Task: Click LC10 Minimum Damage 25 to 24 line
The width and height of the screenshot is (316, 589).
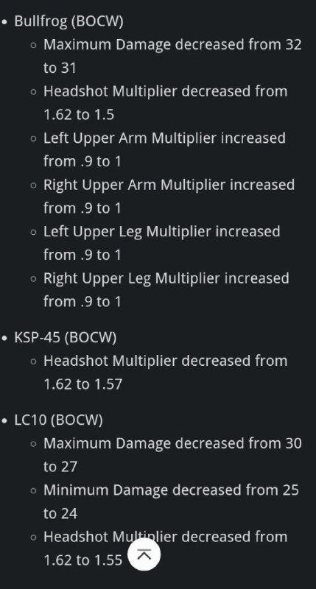Action: [x=171, y=501]
